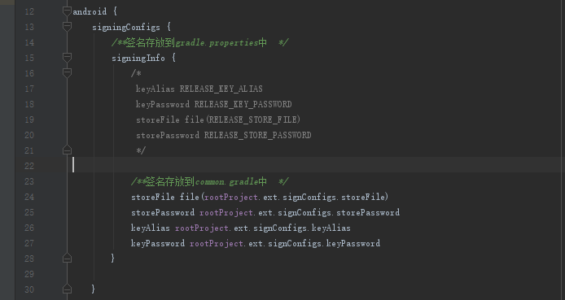Viewport: 565px width, 300px height.
Task: Fold the signingInfo block at line 15
Action: point(67,58)
